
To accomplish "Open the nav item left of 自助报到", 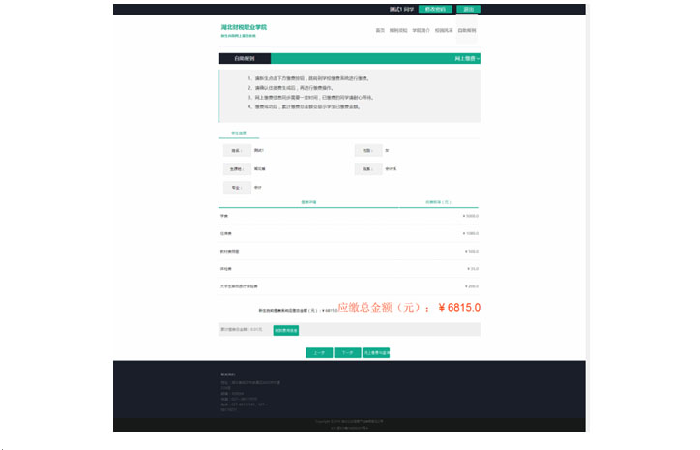I will click(x=444, y=31).
